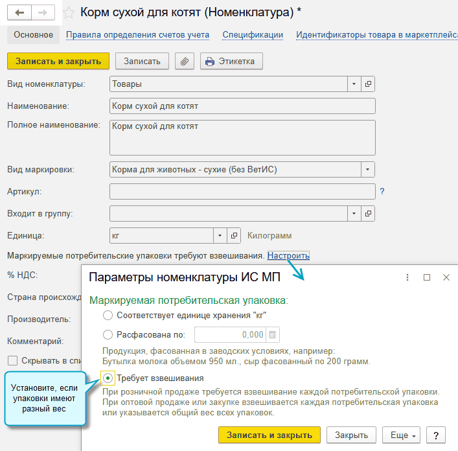This screenshot has height=451, width=458.
Task: Click the paperclip attachments icon
Action: [x=185, y=62]
